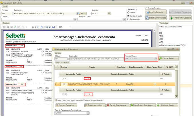Select Agrupador Rateio row 38380
Viewport: 194px width, 117px height.
65,78
